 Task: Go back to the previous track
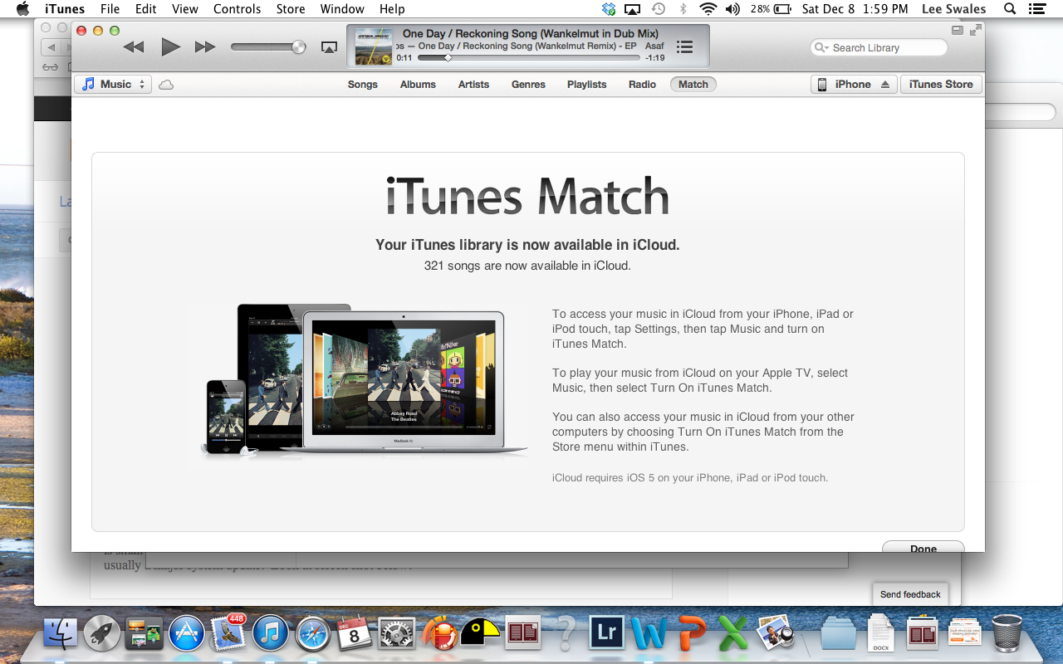pyautogui.click(x=134, y=47)
